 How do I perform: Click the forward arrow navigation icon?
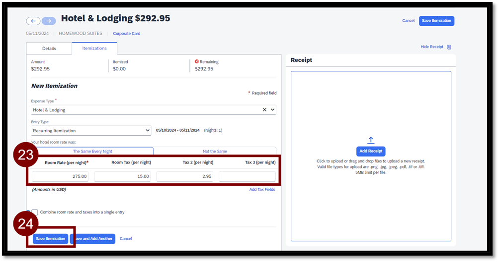(49, 21)
